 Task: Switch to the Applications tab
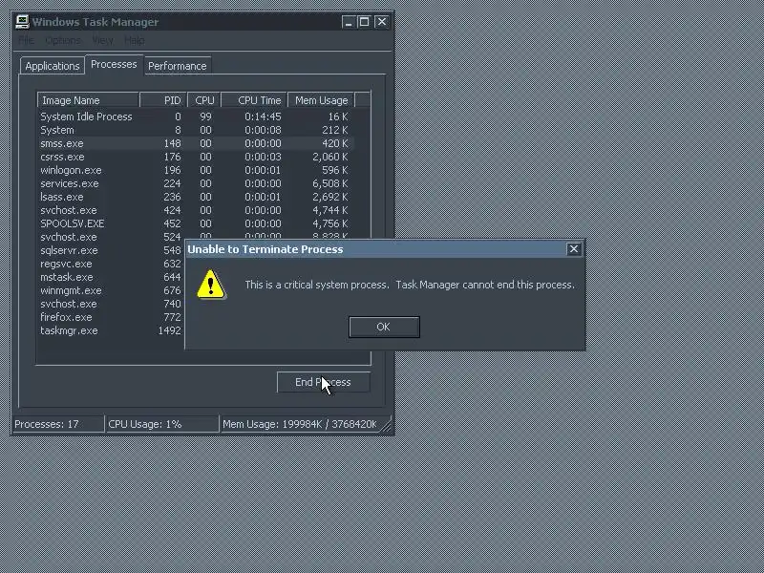click(53, 66)
